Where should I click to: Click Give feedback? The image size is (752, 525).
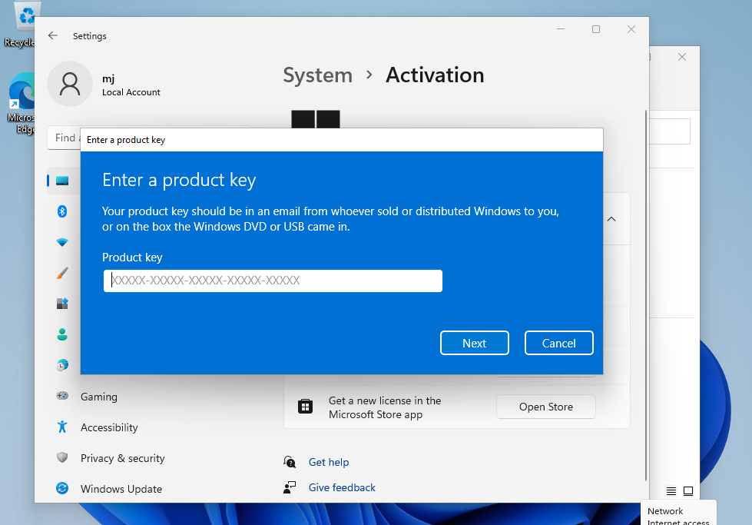point(341,487)
